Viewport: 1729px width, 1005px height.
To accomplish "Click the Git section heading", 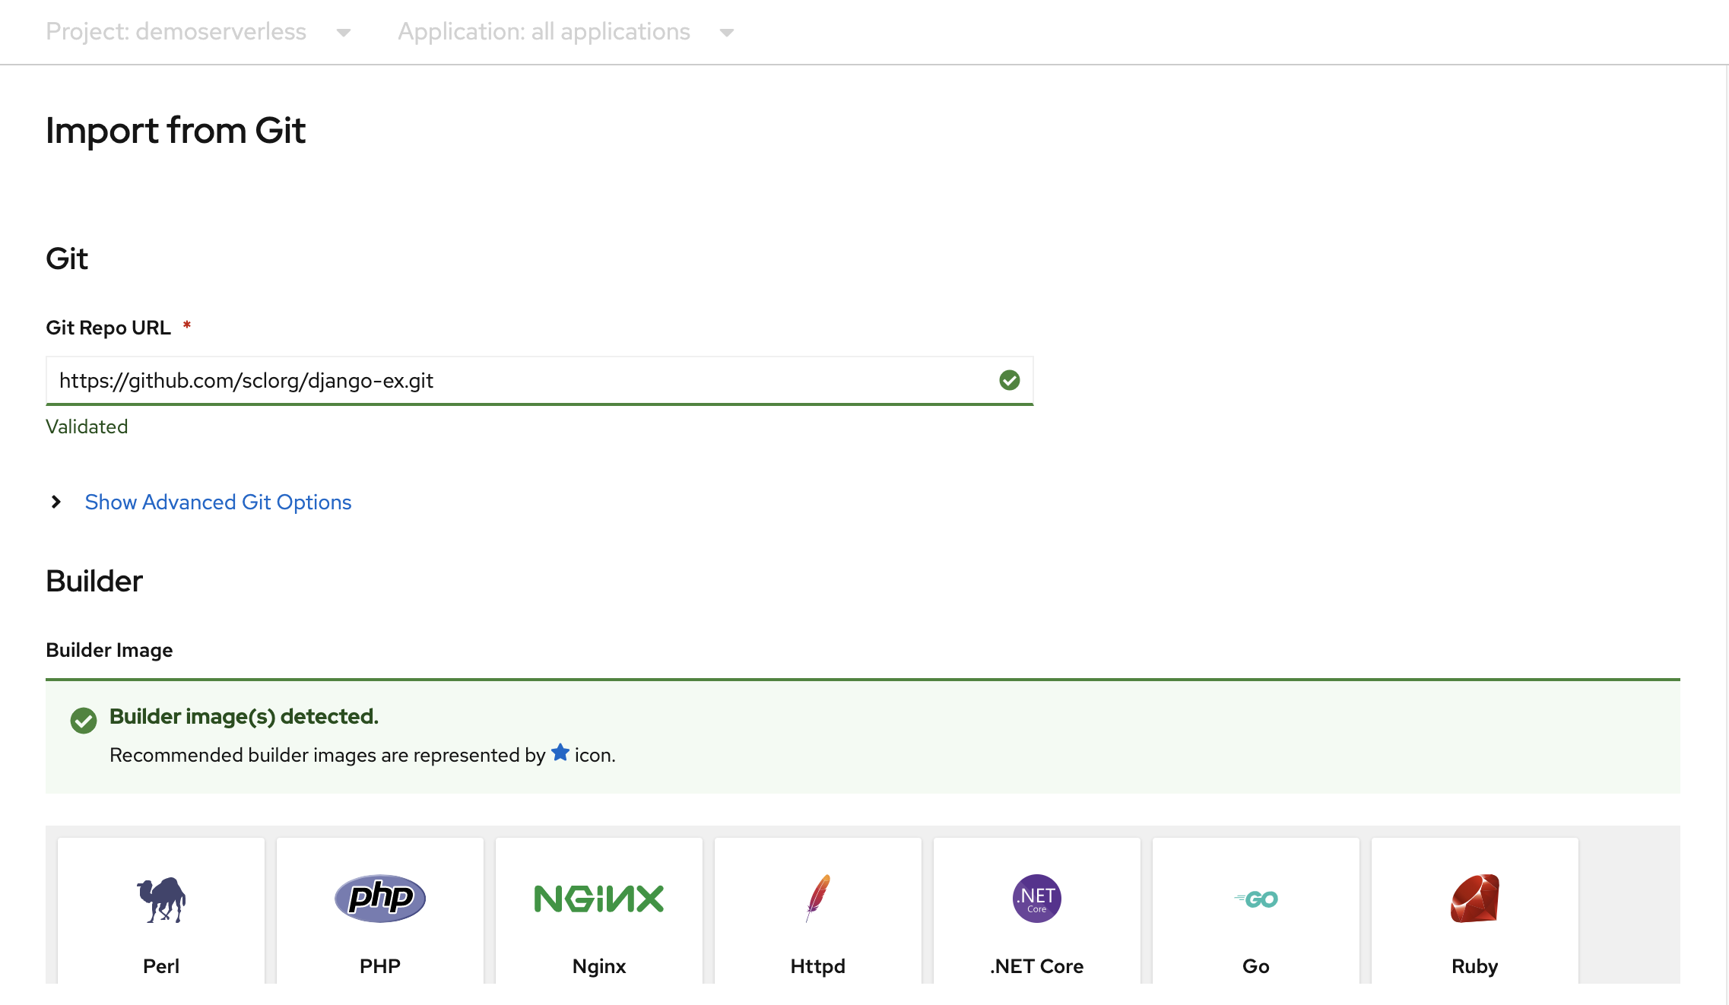I will [66, 257].
